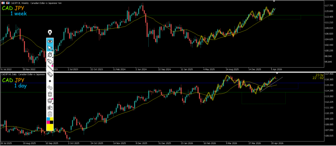Click the second small icon before the weekly chart title

(8, 3)
